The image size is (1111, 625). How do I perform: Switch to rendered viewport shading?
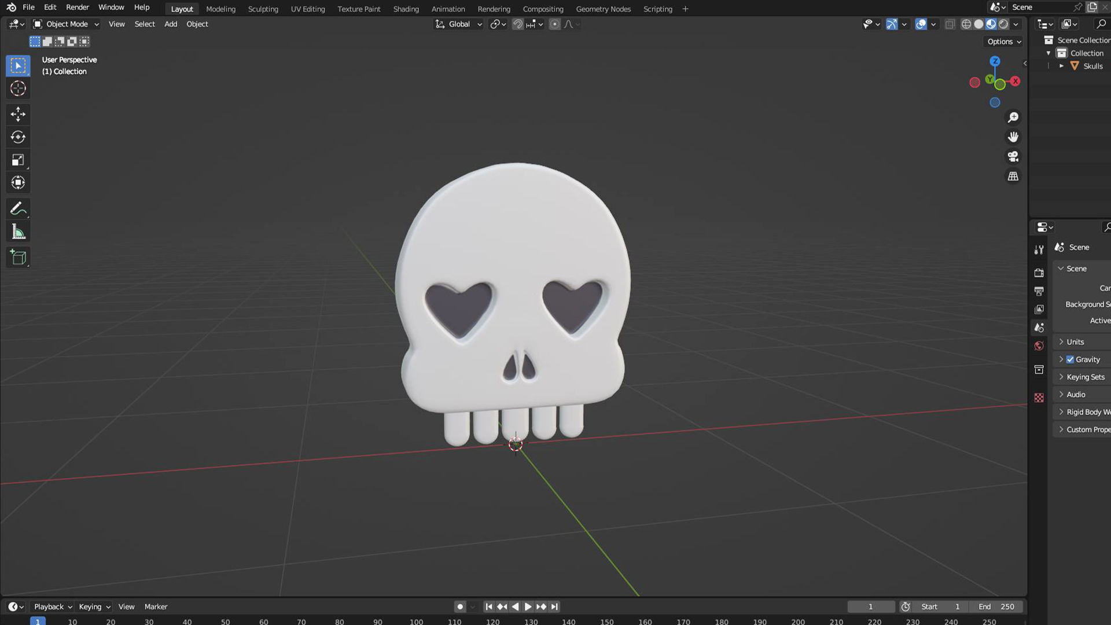pyautogui.click(x=1003, y=24)
